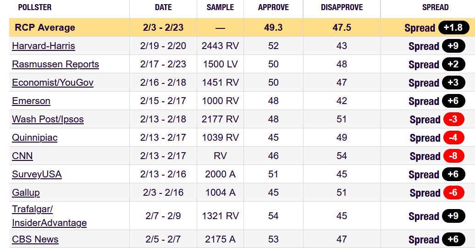Click the RCP Average +1.8 spread badge

(x=453, y=28)
